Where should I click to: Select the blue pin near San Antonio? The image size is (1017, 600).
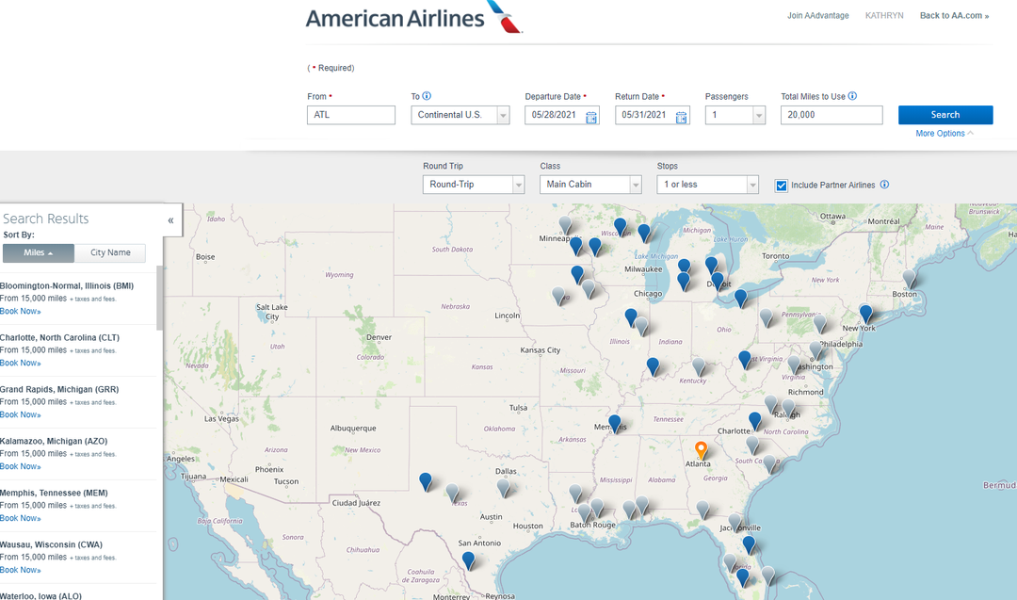(469, 560)
